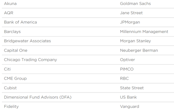
Task: Click on the AQR row
Action: [x=9, y=13]
